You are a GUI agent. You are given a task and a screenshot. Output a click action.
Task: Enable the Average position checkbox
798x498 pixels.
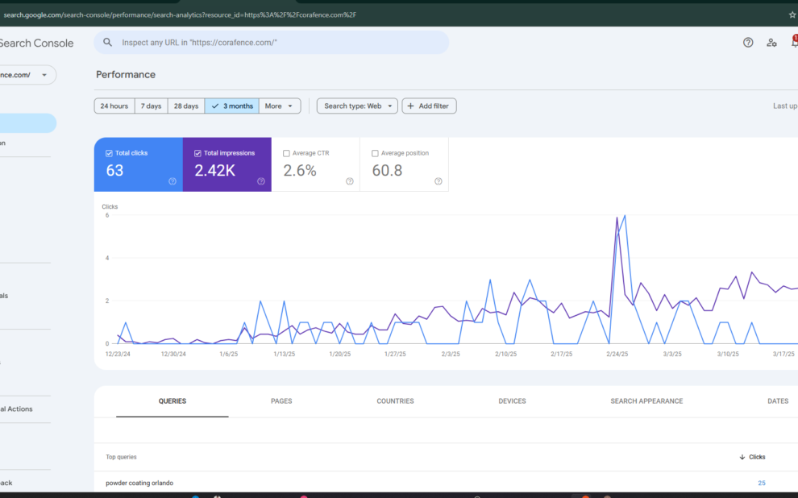coord(375,153)
